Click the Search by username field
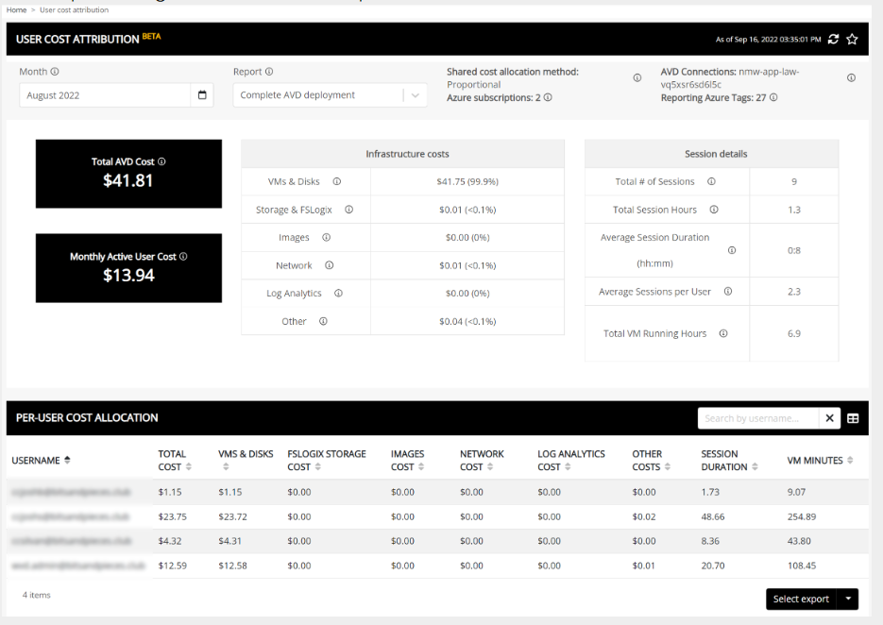Screen dimensions: 883x625 (x=756, y=418)
